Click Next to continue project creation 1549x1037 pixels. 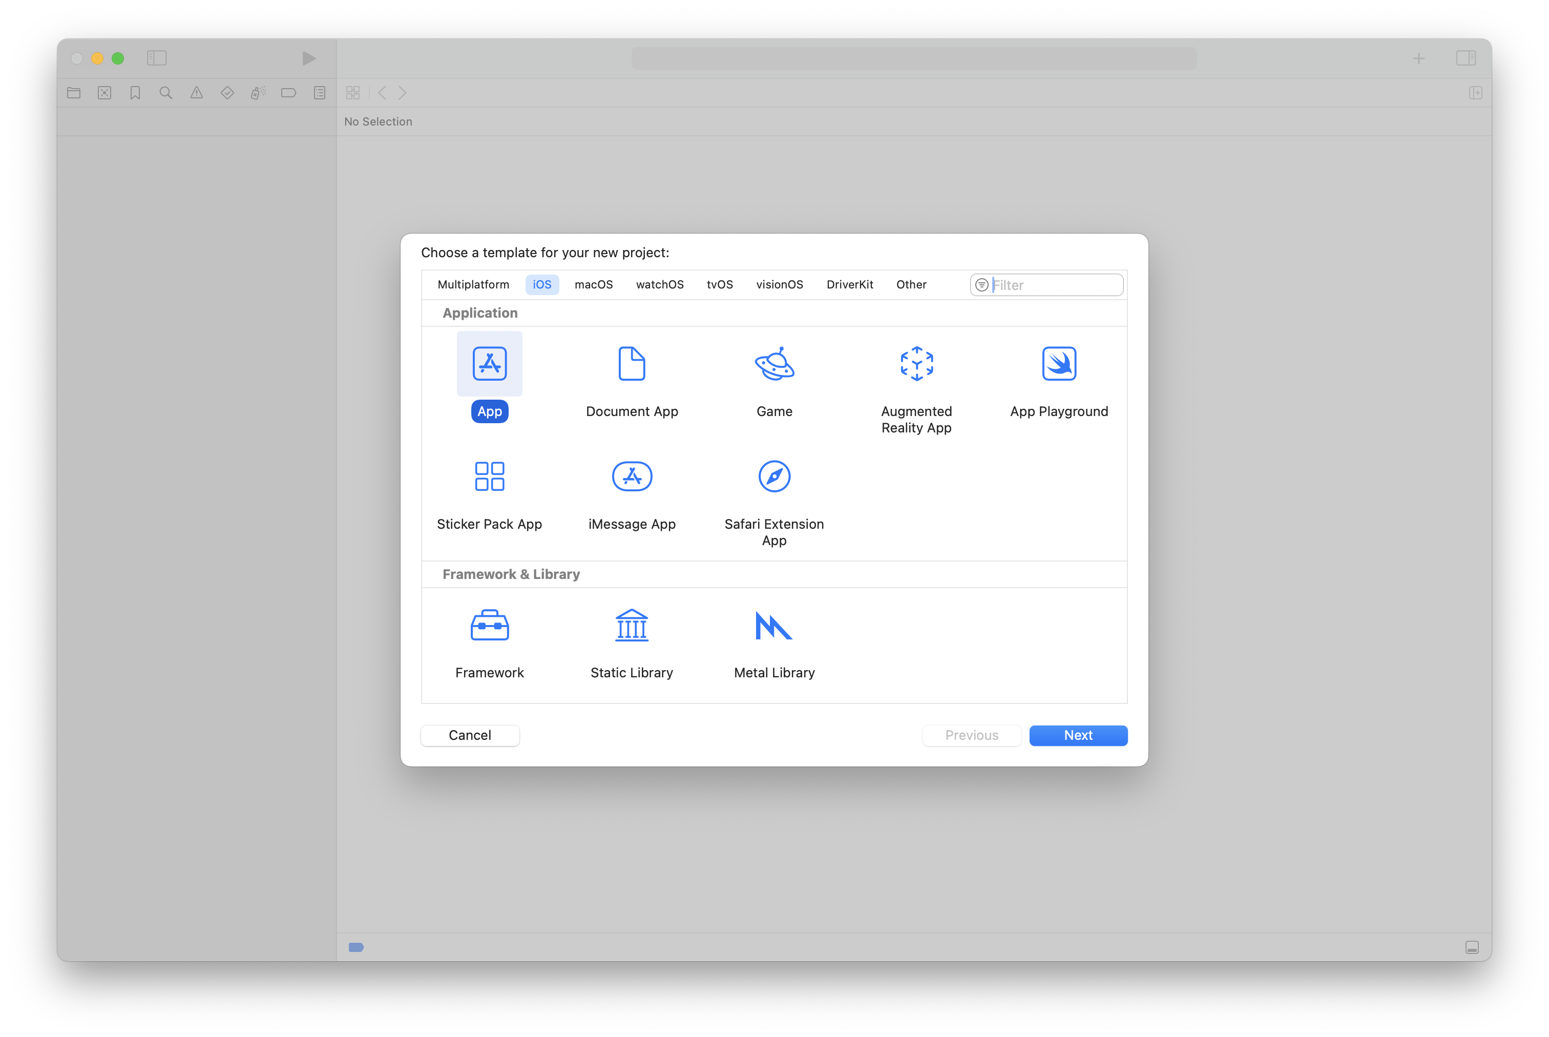tap(1078, 735)
